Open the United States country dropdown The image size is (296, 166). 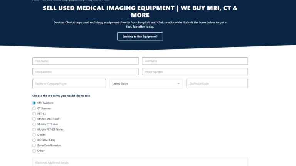click(146, 83)
